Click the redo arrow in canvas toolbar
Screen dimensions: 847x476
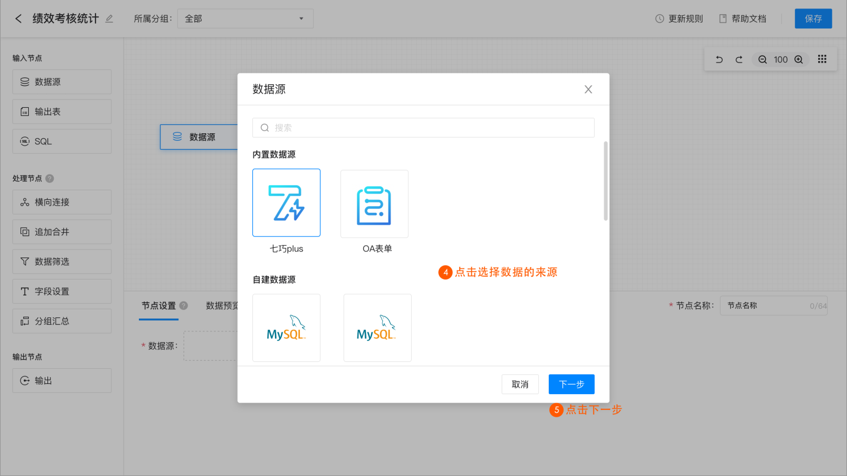(739, 59)
